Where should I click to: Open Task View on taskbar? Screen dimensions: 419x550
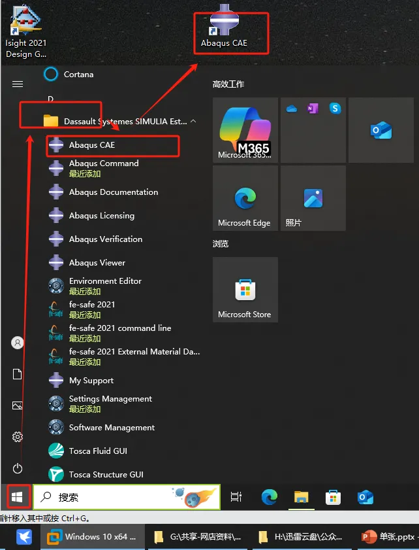coord(236,496)
